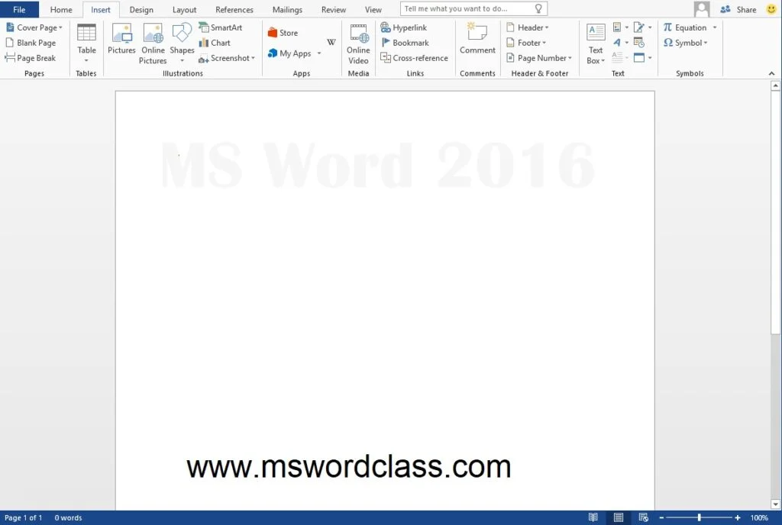
Task: Open the Table insert menu
Action: 86,43
